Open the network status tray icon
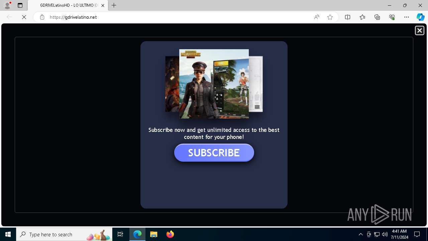 tap(377, 234)
